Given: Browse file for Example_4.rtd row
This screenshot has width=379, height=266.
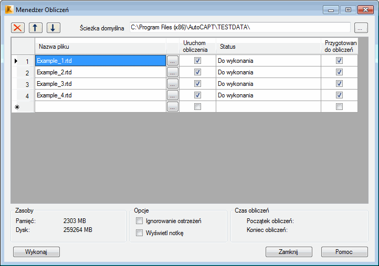Looking at the screenshot, I should click(x=173, y=95).
